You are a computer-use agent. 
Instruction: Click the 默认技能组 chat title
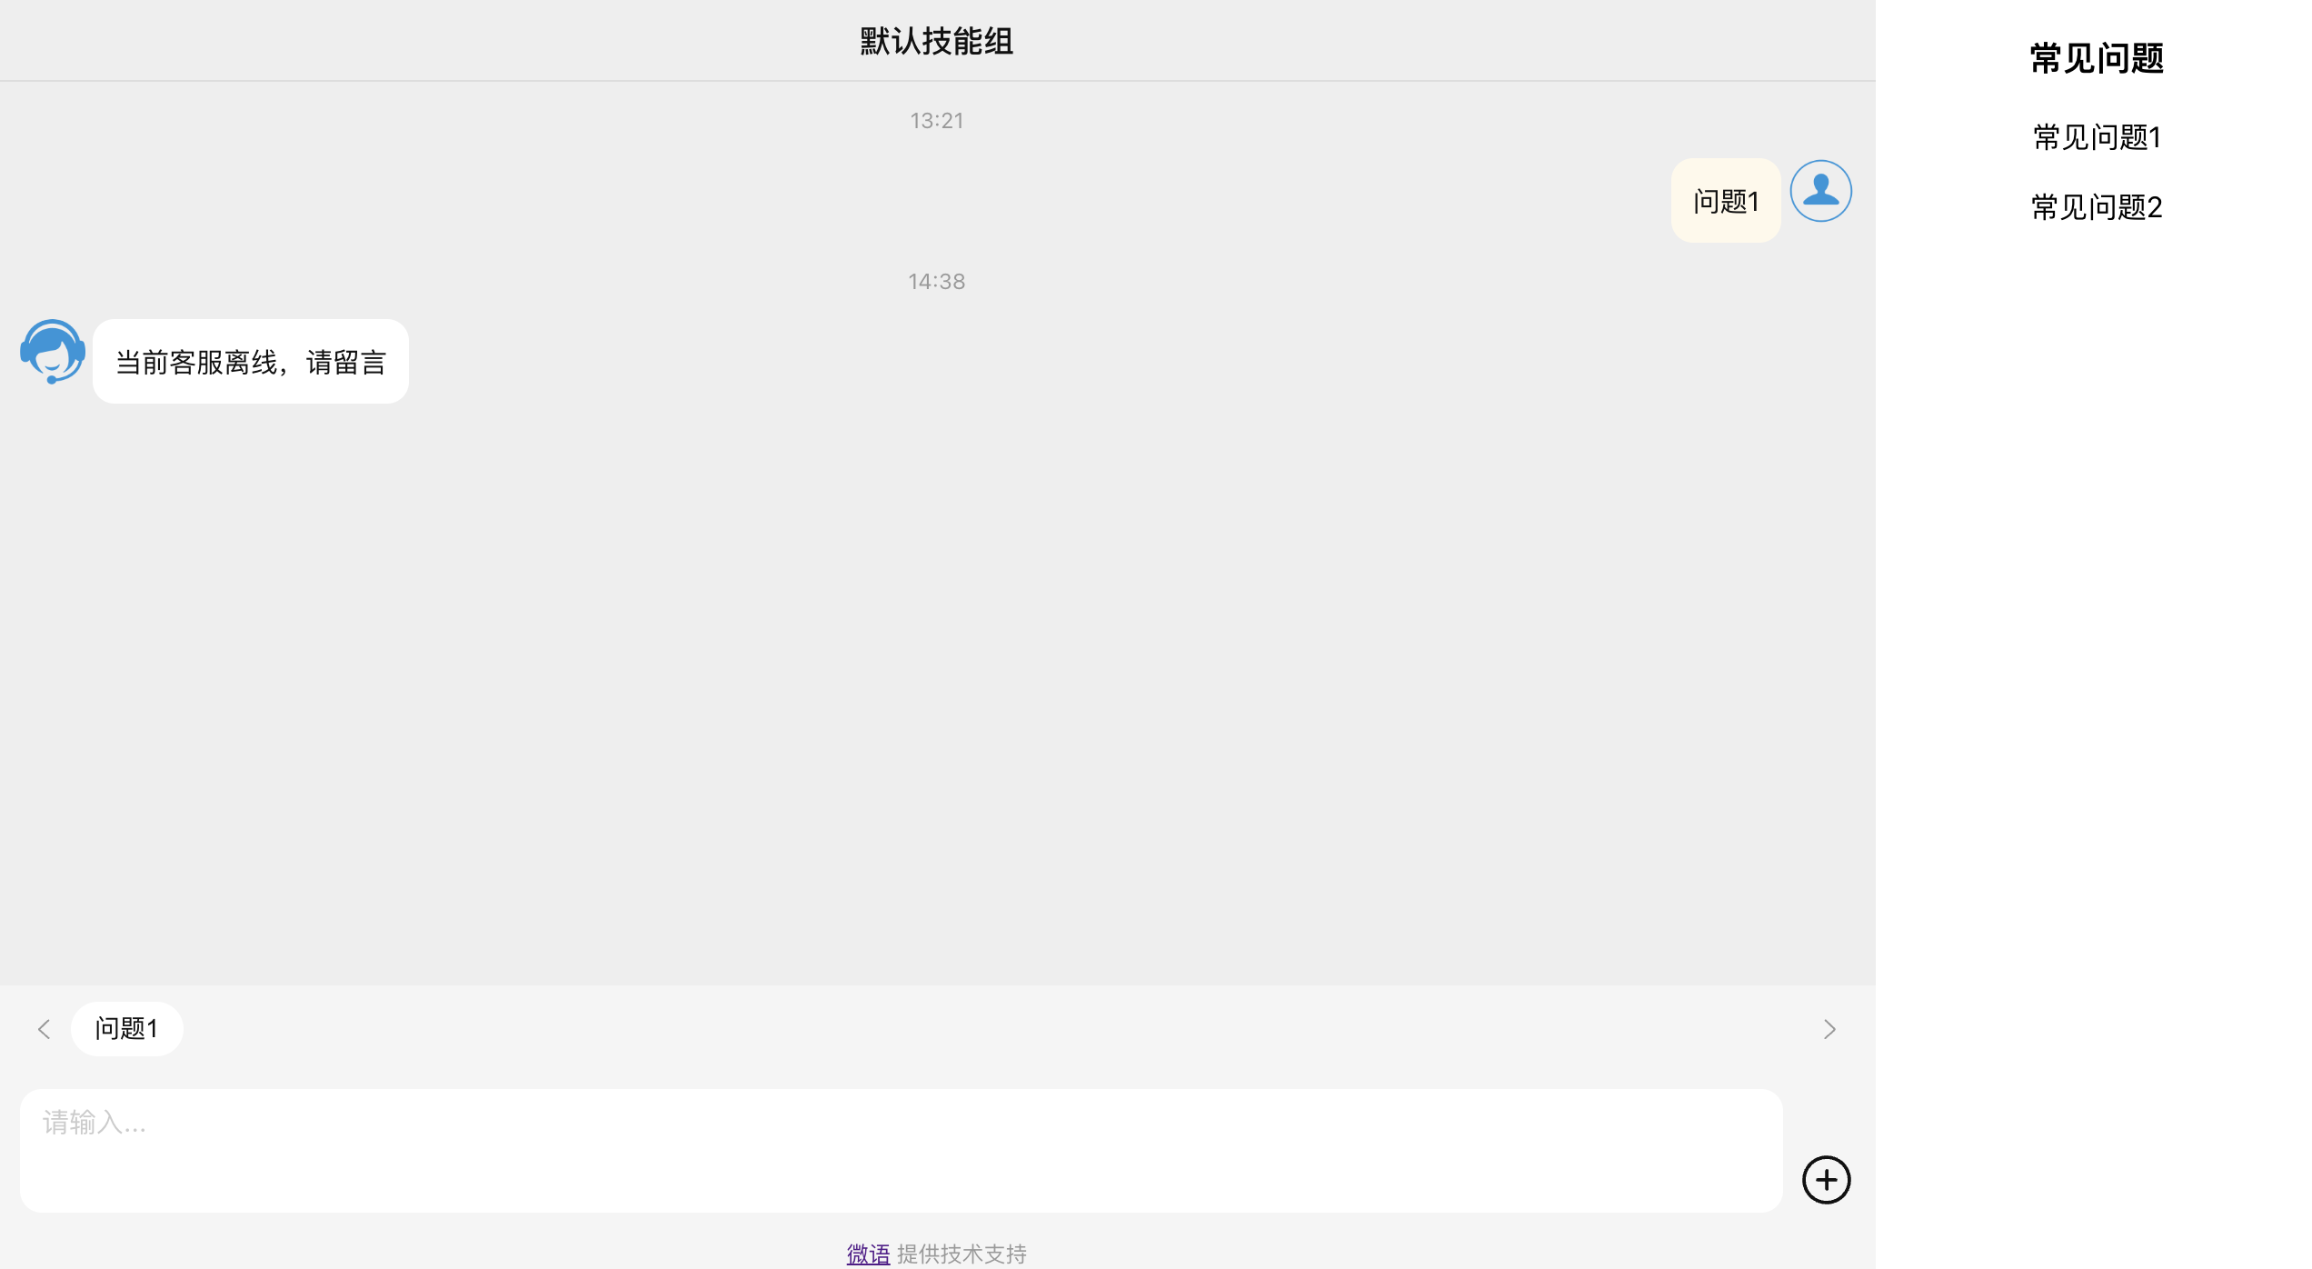tap(937, 41)
